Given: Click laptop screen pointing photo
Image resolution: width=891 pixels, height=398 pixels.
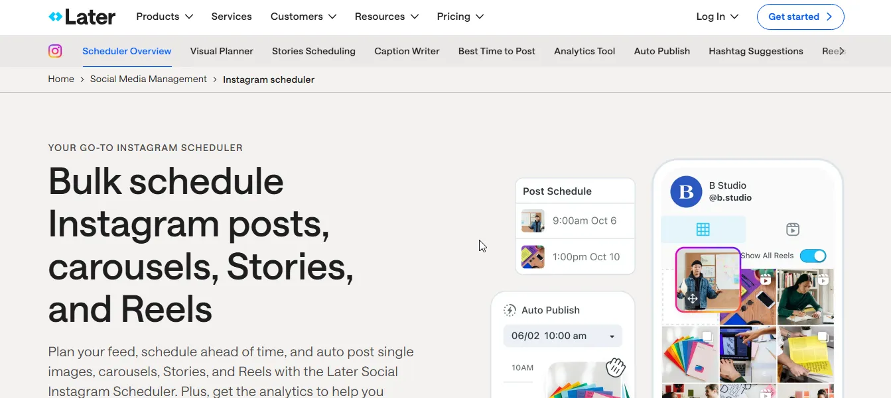Looking at the screenshot, I should 748,354.
